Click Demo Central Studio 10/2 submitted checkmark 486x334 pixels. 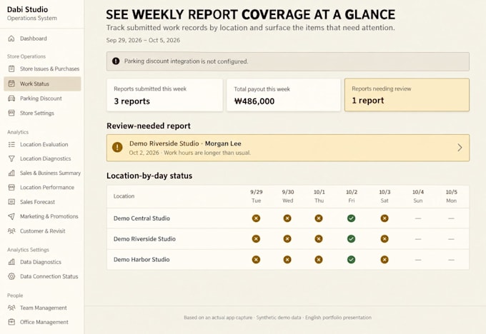pyautogui.click(x=351, y=218)
